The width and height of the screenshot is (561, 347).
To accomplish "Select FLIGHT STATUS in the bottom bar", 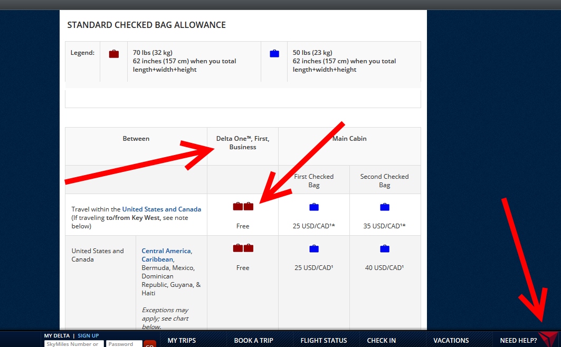I will (324, 340).
